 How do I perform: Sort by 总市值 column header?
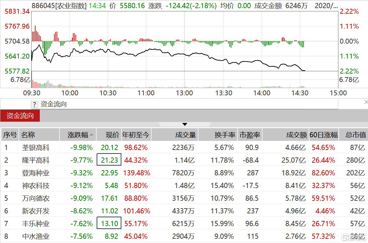353,135
